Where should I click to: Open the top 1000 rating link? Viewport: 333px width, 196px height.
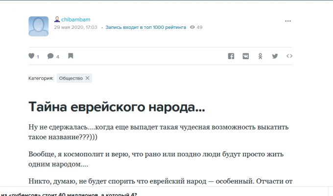(145, 28)
